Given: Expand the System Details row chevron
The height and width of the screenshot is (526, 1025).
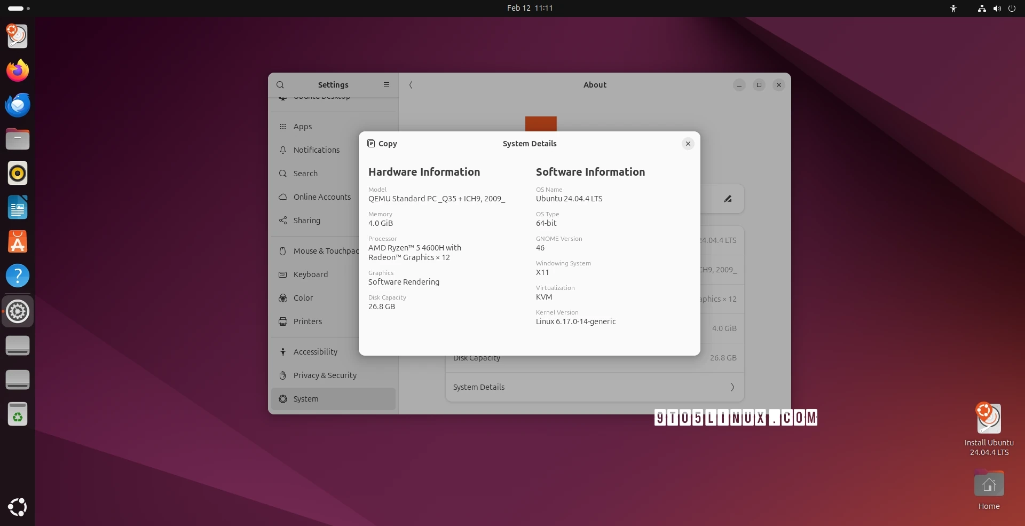Looking at the screenshot, I should click(x=732, y=387).
